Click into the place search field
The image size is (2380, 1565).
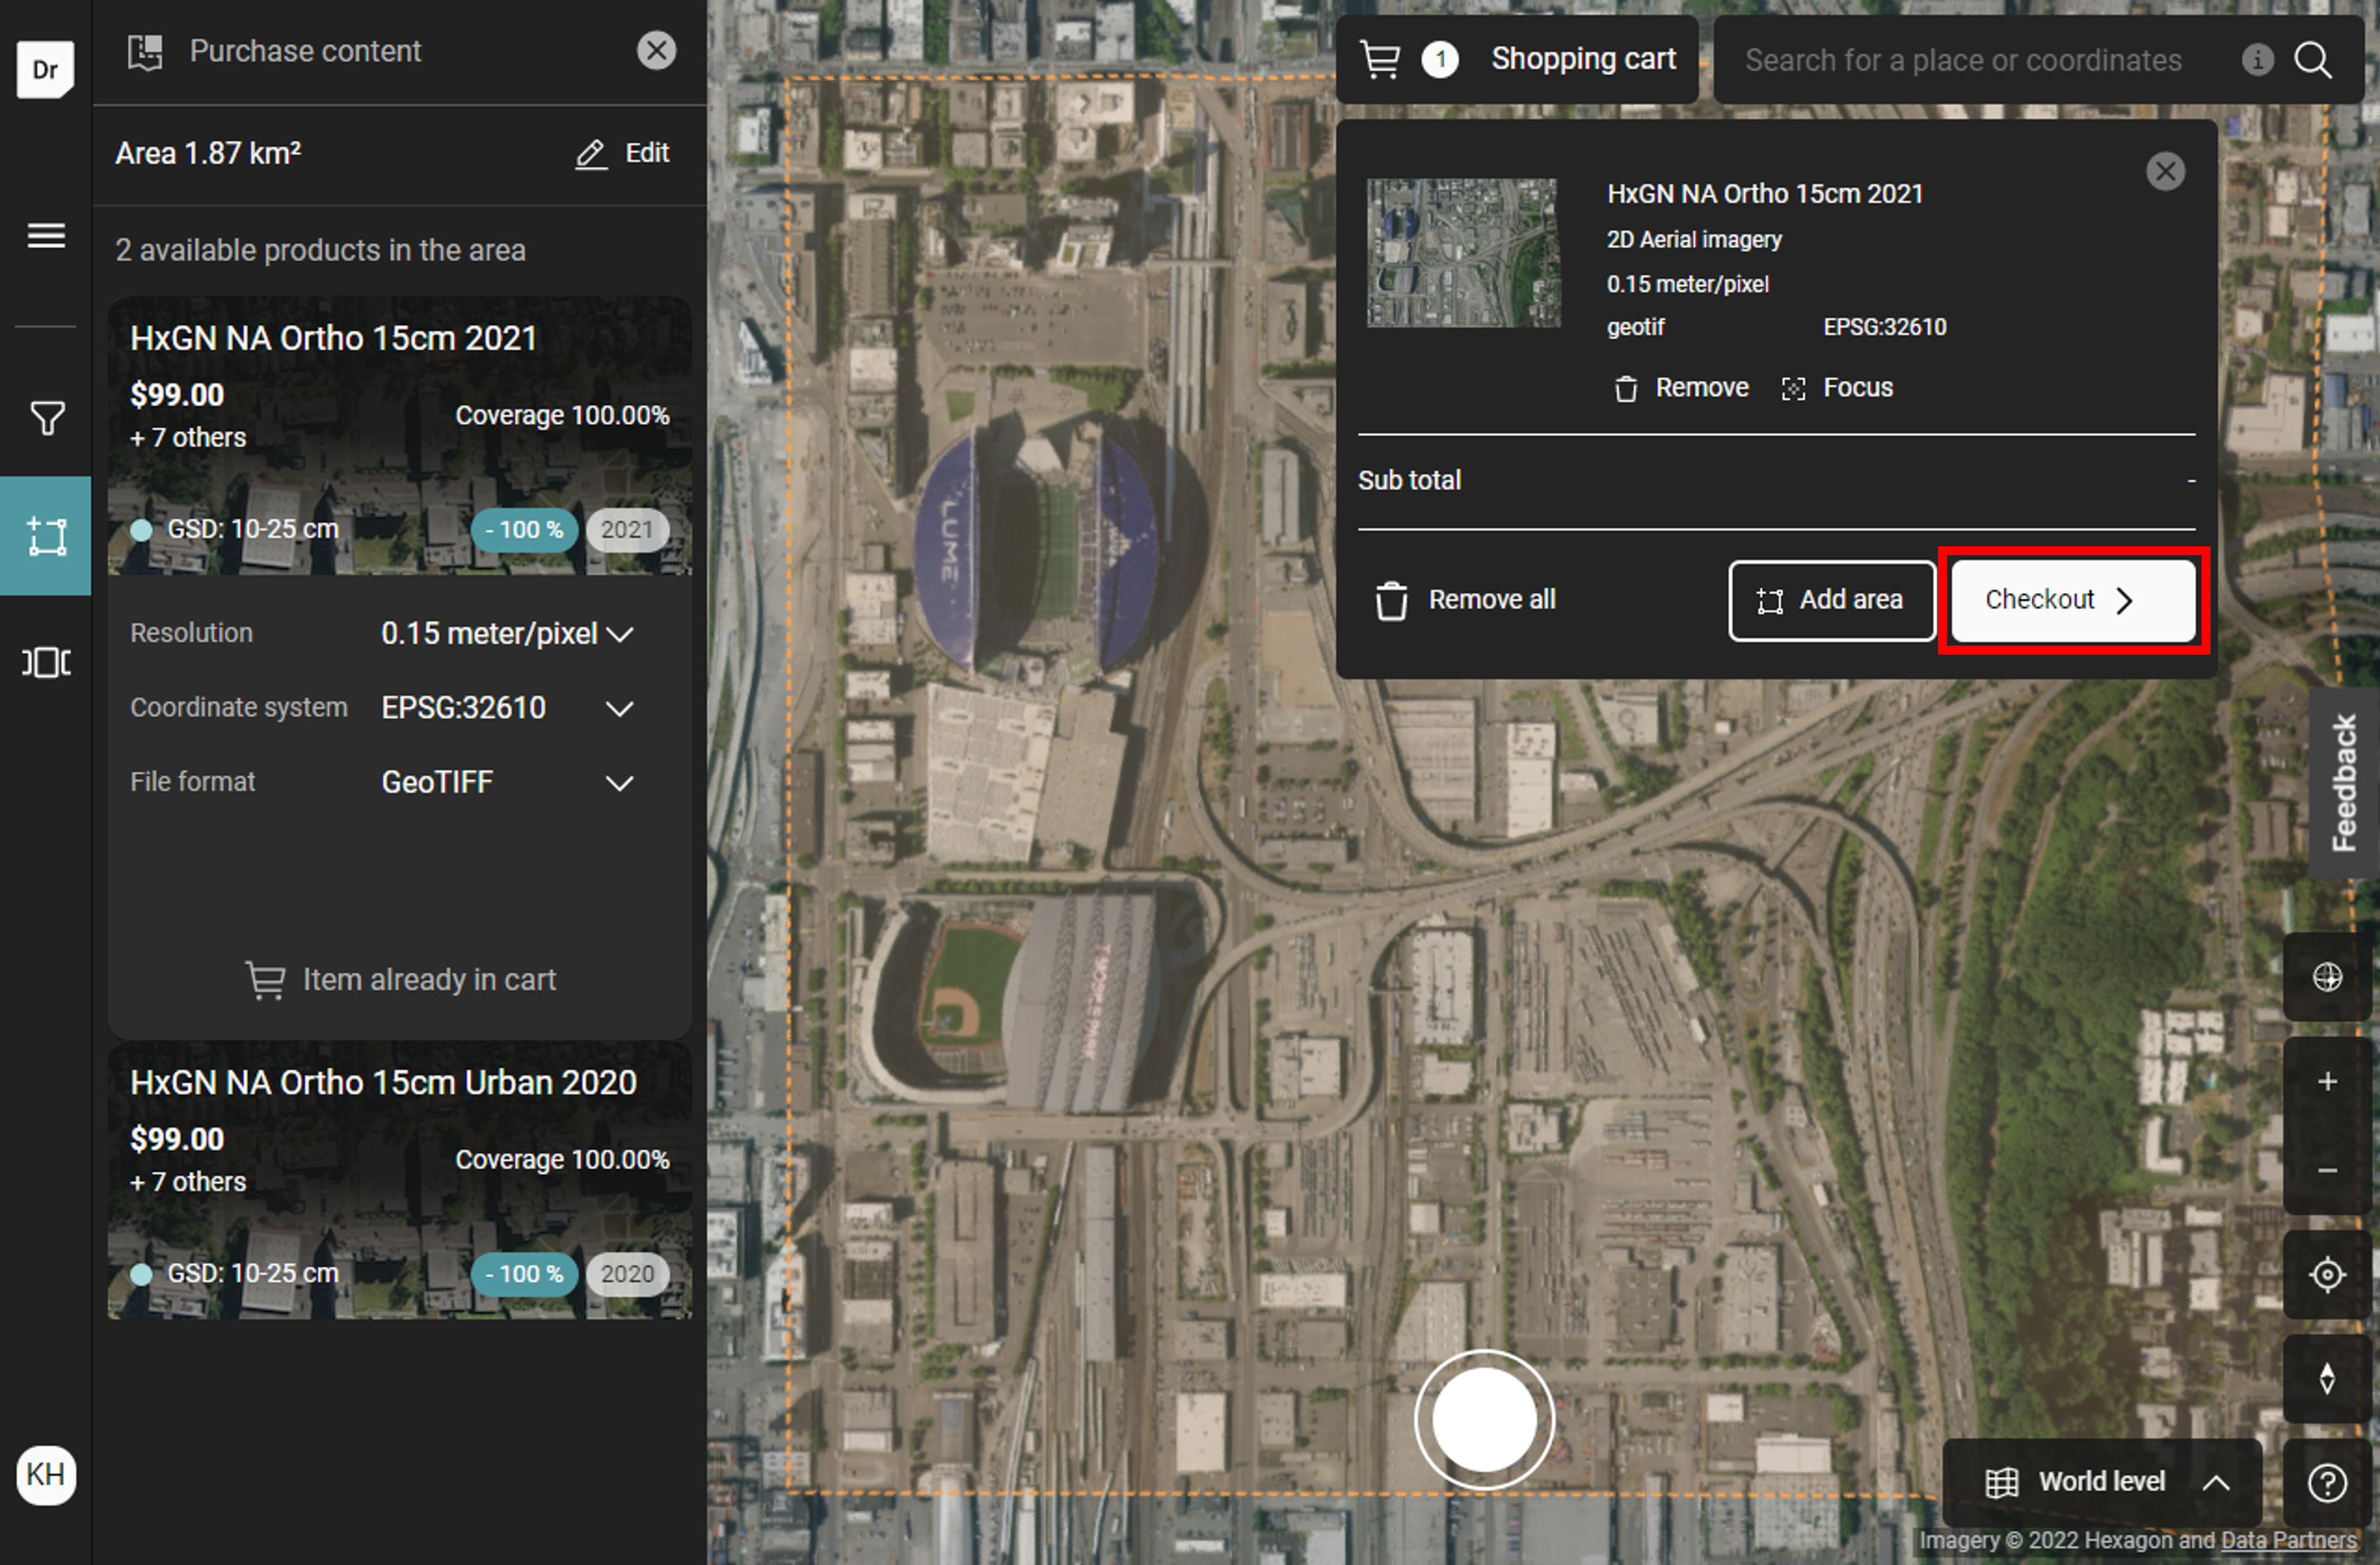click(x=1962, y=60)
